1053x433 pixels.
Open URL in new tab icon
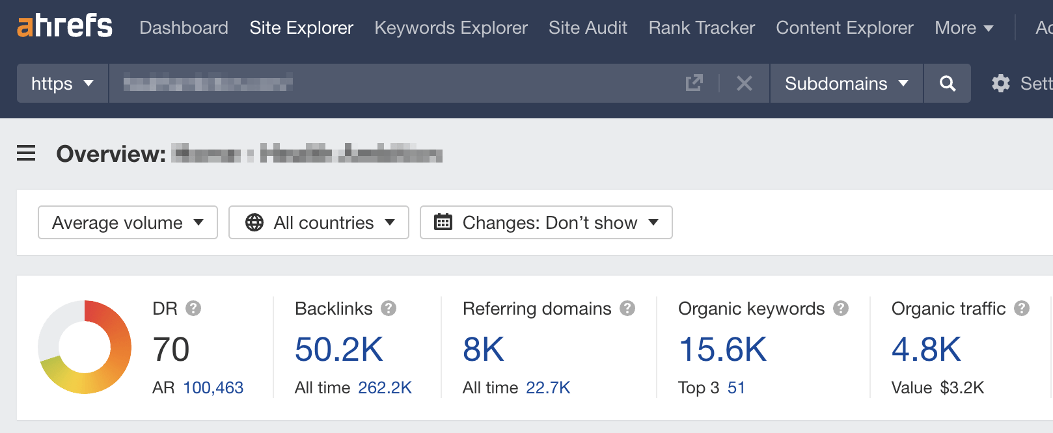click(x=694, y=83)
